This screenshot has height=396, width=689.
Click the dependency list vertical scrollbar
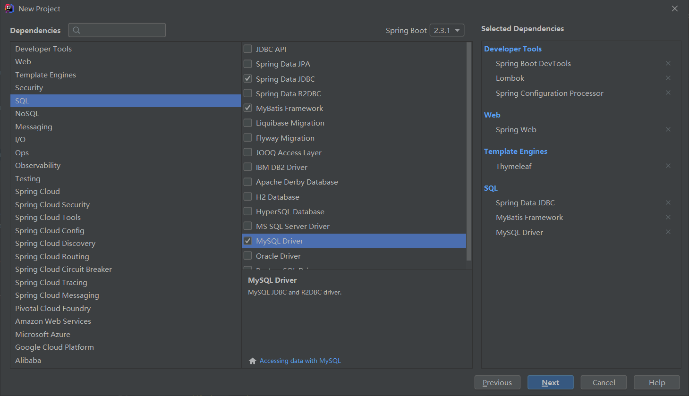pyautogui.click(x=469, y=151)
